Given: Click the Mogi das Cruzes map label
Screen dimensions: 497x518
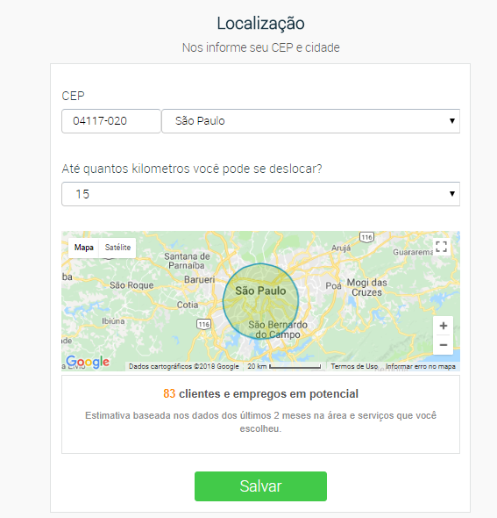Looking at the screenshot, I should [366, 287].
